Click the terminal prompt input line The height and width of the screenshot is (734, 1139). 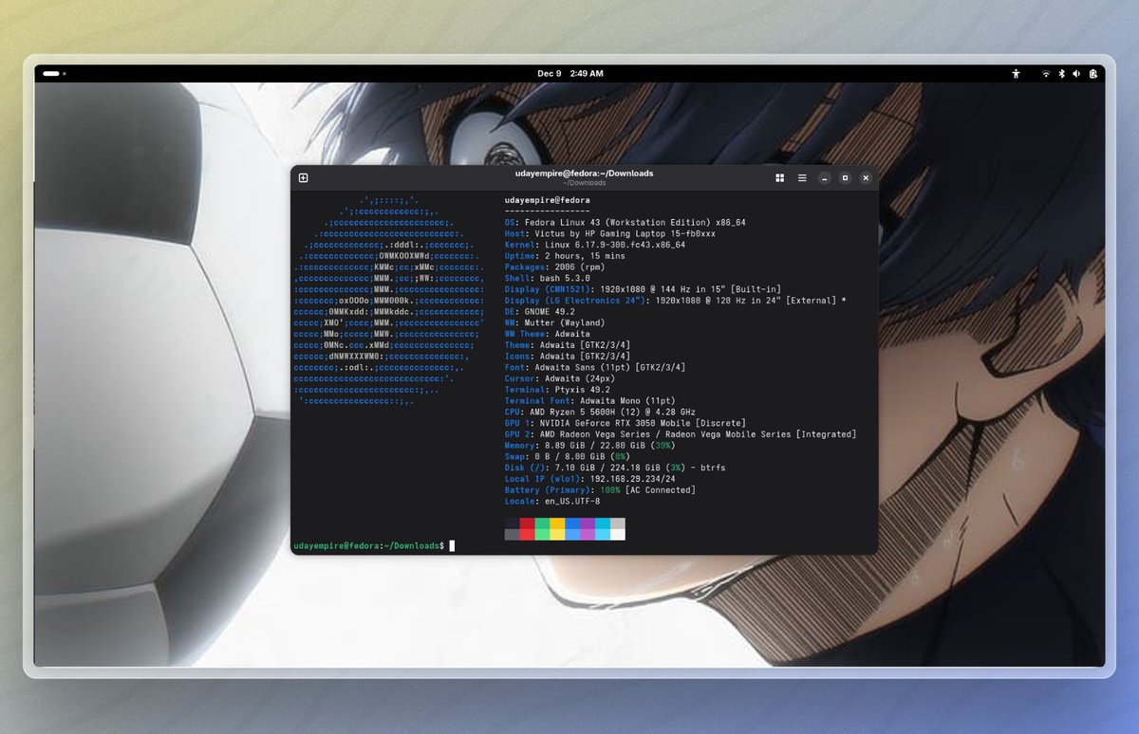(x=374, y=545)
